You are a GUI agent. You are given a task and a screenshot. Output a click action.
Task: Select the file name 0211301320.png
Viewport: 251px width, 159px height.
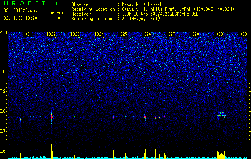point(20,10)
